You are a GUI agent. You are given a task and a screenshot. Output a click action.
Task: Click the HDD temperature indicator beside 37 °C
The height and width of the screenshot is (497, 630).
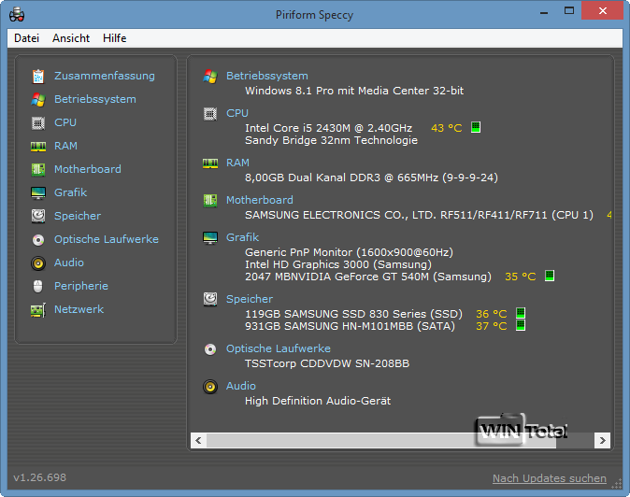tap(521, 325)
